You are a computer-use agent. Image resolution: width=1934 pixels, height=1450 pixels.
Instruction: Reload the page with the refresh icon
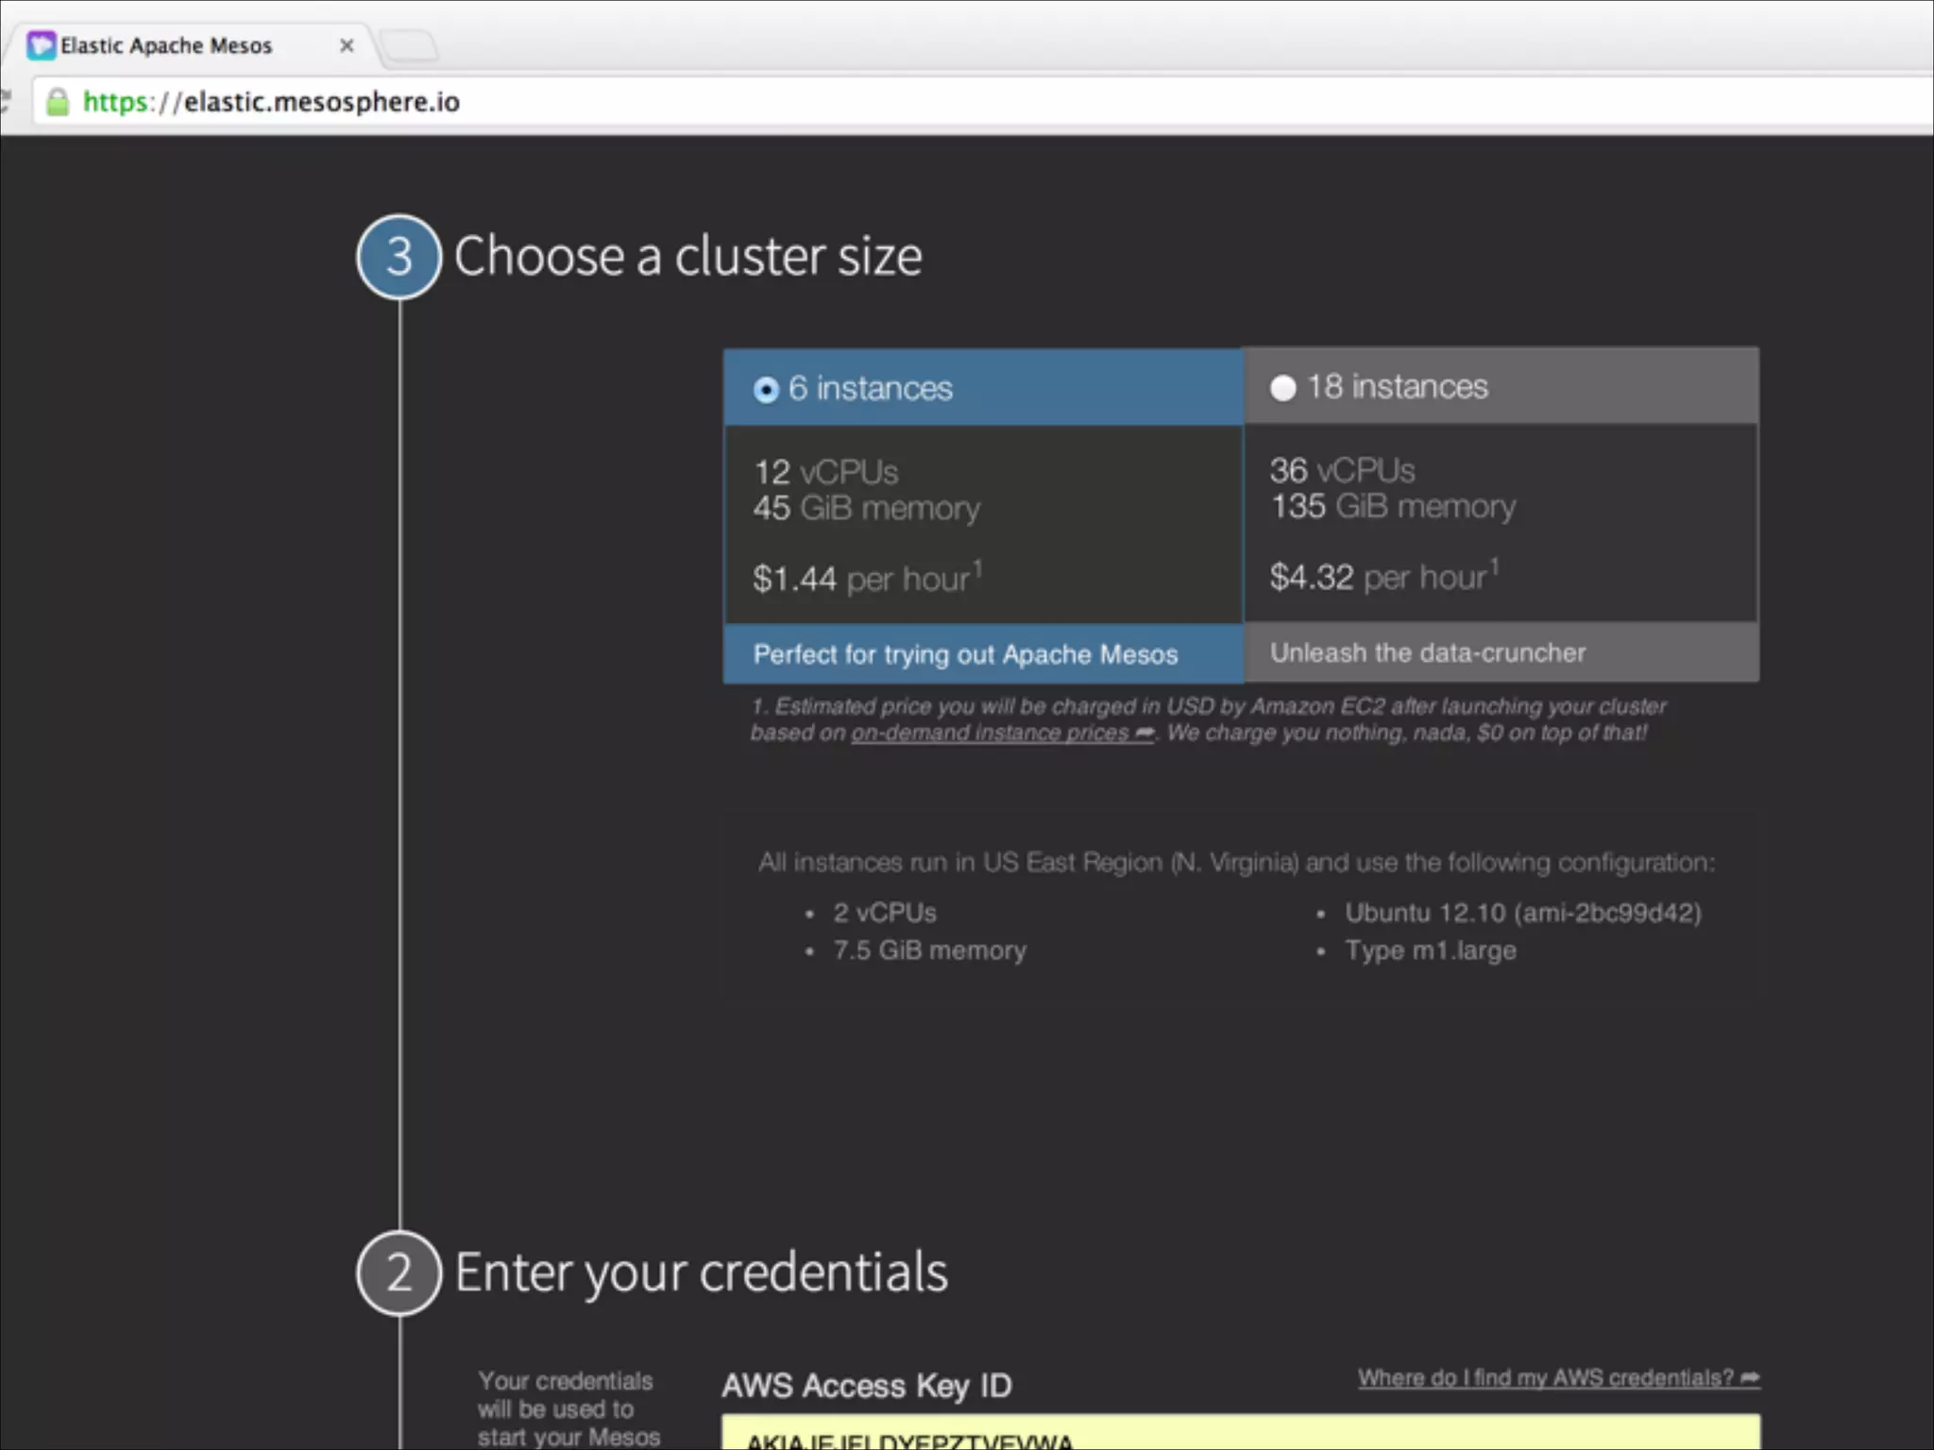tap(5, 100)
